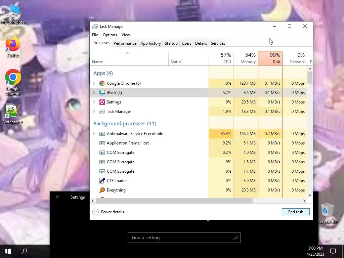The width and height of the screenshot is (344, 258).
Task: Open the taskbar clock showing 3:00 PM
Action: (x=315, y=251)
